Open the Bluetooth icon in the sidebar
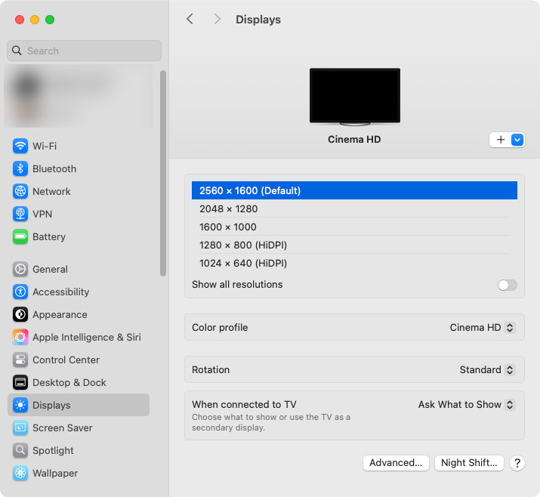 pos(20,168)
